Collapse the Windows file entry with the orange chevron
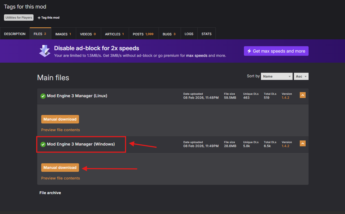 click(x=302, y=143)
